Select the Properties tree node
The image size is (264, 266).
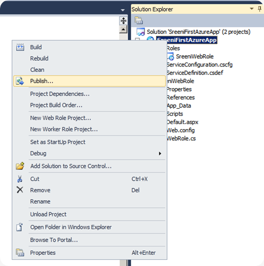tap(179, 89)
